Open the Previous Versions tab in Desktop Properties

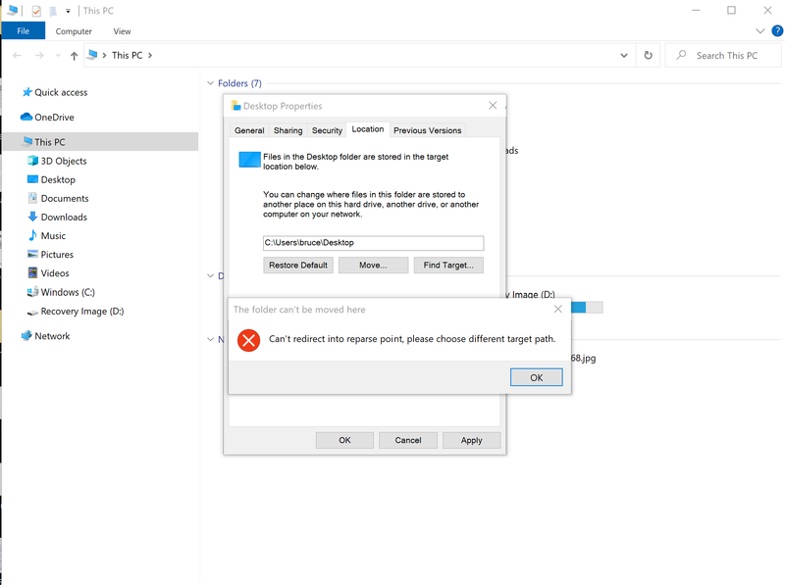[x=427, y=129]
